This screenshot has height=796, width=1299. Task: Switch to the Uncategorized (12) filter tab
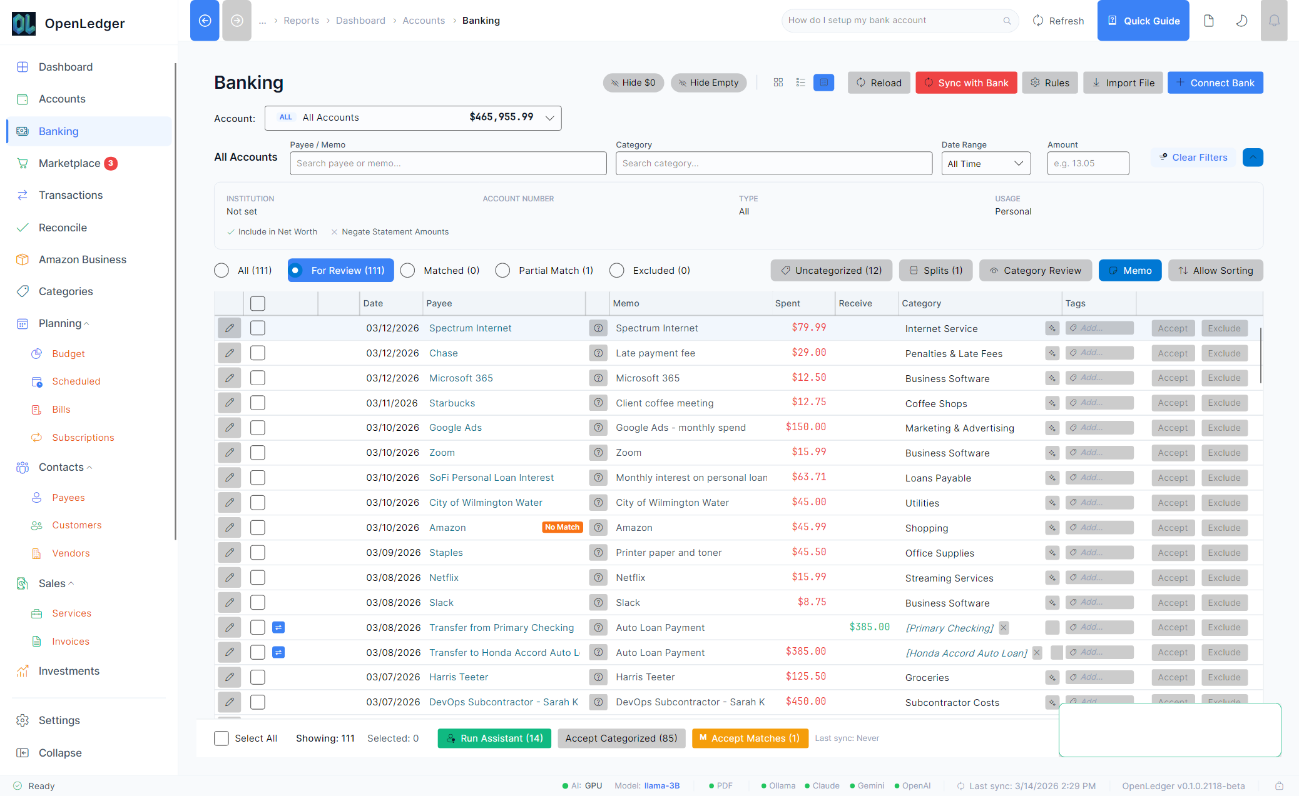pyautogui.click(x=831, y=270)
